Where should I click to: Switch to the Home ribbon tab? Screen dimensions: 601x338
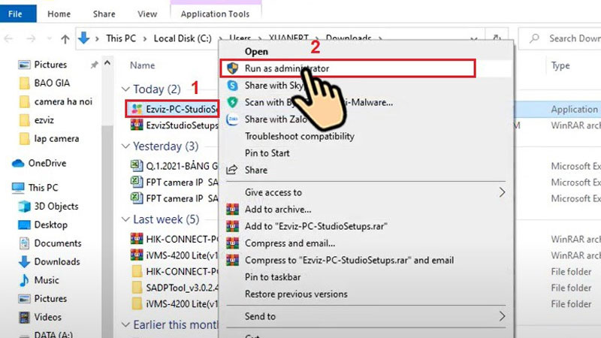pos(59,14)
